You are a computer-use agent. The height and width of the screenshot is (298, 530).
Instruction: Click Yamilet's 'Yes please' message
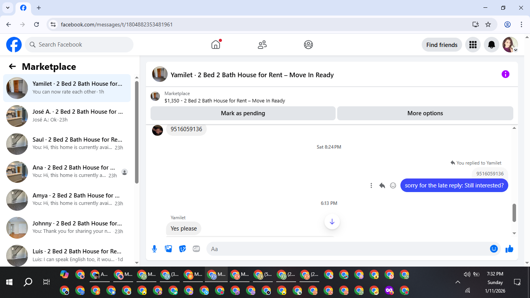tap(184, 229)
